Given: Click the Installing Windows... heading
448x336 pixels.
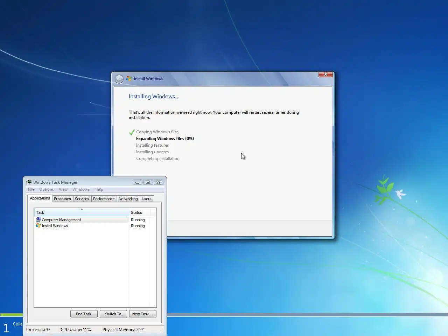Looking at the screenshot, I should pos(153,97).
